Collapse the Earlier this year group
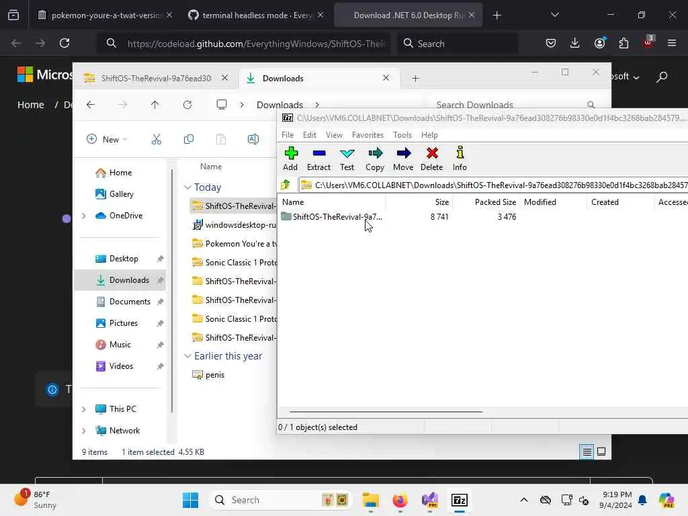The width and height of the screenshot is (688, 516). pyautogui.click(x=188, y=356)
